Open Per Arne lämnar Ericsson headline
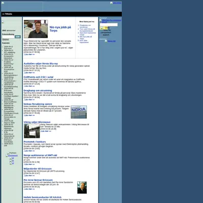The image size is (203, 203). point(38,180)
